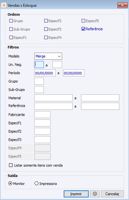Image resolution: width=129 pixels, height=200 pixels.
Task: Click the Período end date field
Action: point(74,73)
